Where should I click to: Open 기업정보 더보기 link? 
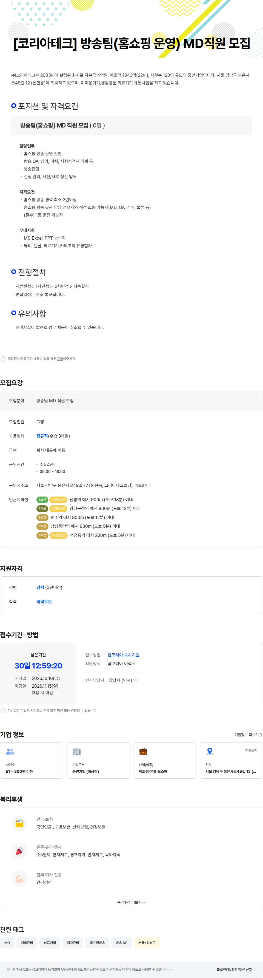coord(248,735)
